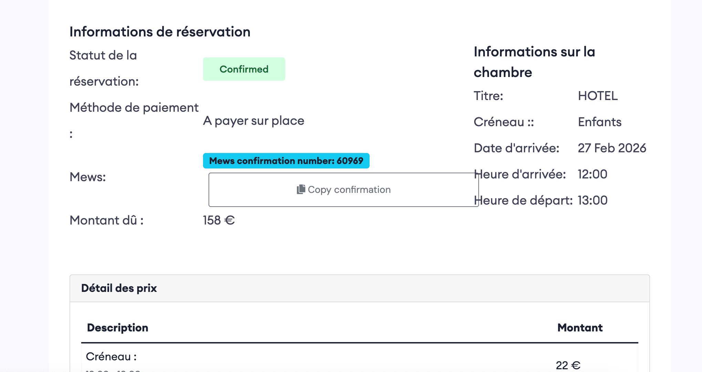702x372 pixels.
Task: Click the 22 € amount in table
Action: (x=568, y=365)
